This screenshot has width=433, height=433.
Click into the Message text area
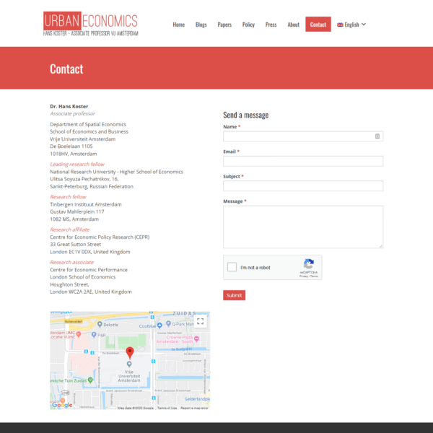point(302,227)
